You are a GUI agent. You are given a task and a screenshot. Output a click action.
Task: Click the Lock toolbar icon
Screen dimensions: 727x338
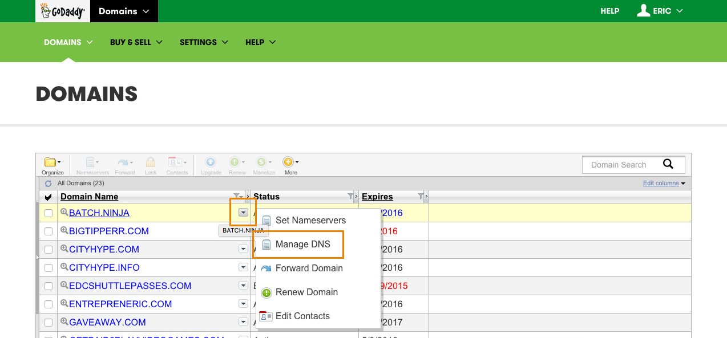[x=151, y=162]
